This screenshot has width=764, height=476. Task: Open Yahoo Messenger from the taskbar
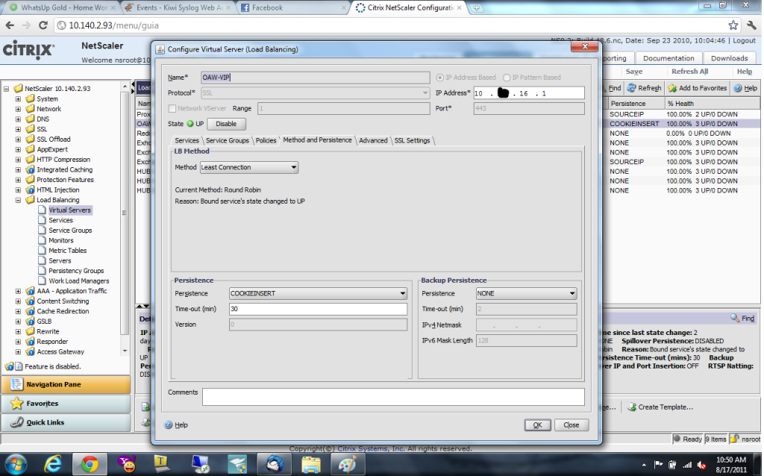click(x=126, y=464)
